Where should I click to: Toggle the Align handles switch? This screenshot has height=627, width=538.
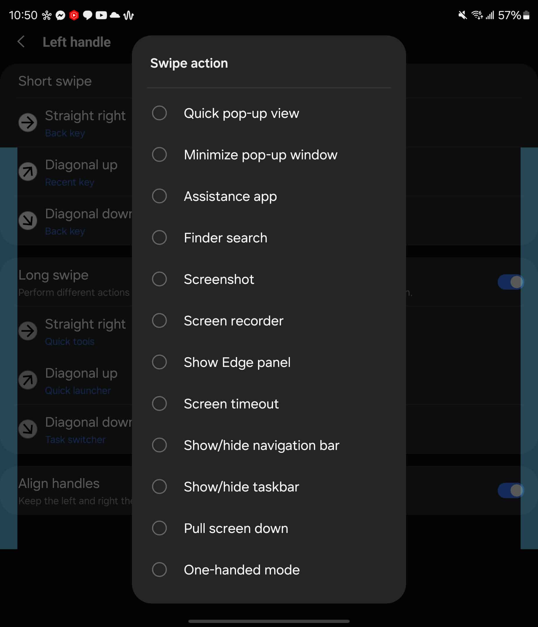(511, 491)
